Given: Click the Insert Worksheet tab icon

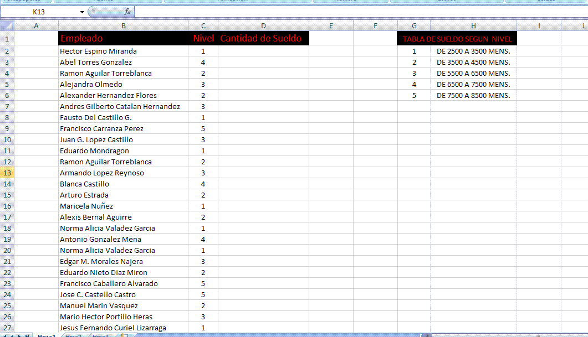Looking at the screenshot, I should 124,335.
